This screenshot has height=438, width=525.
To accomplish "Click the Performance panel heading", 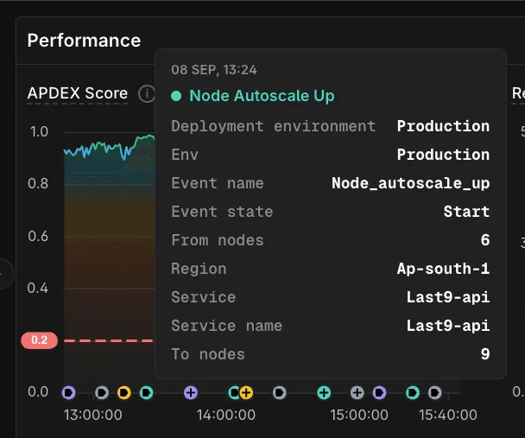I will tap(84, 41).
